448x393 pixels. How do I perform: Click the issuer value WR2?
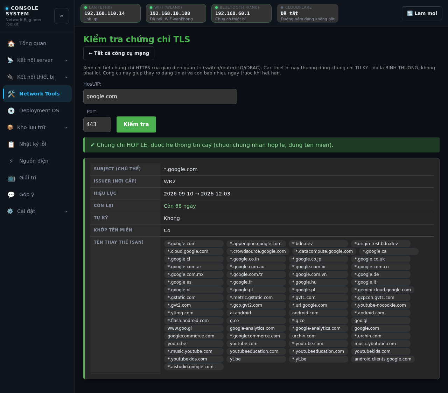click(x=170, y=181)
